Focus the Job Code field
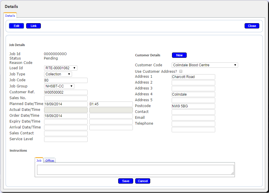 pyautogui.click(x=66, y=80)
